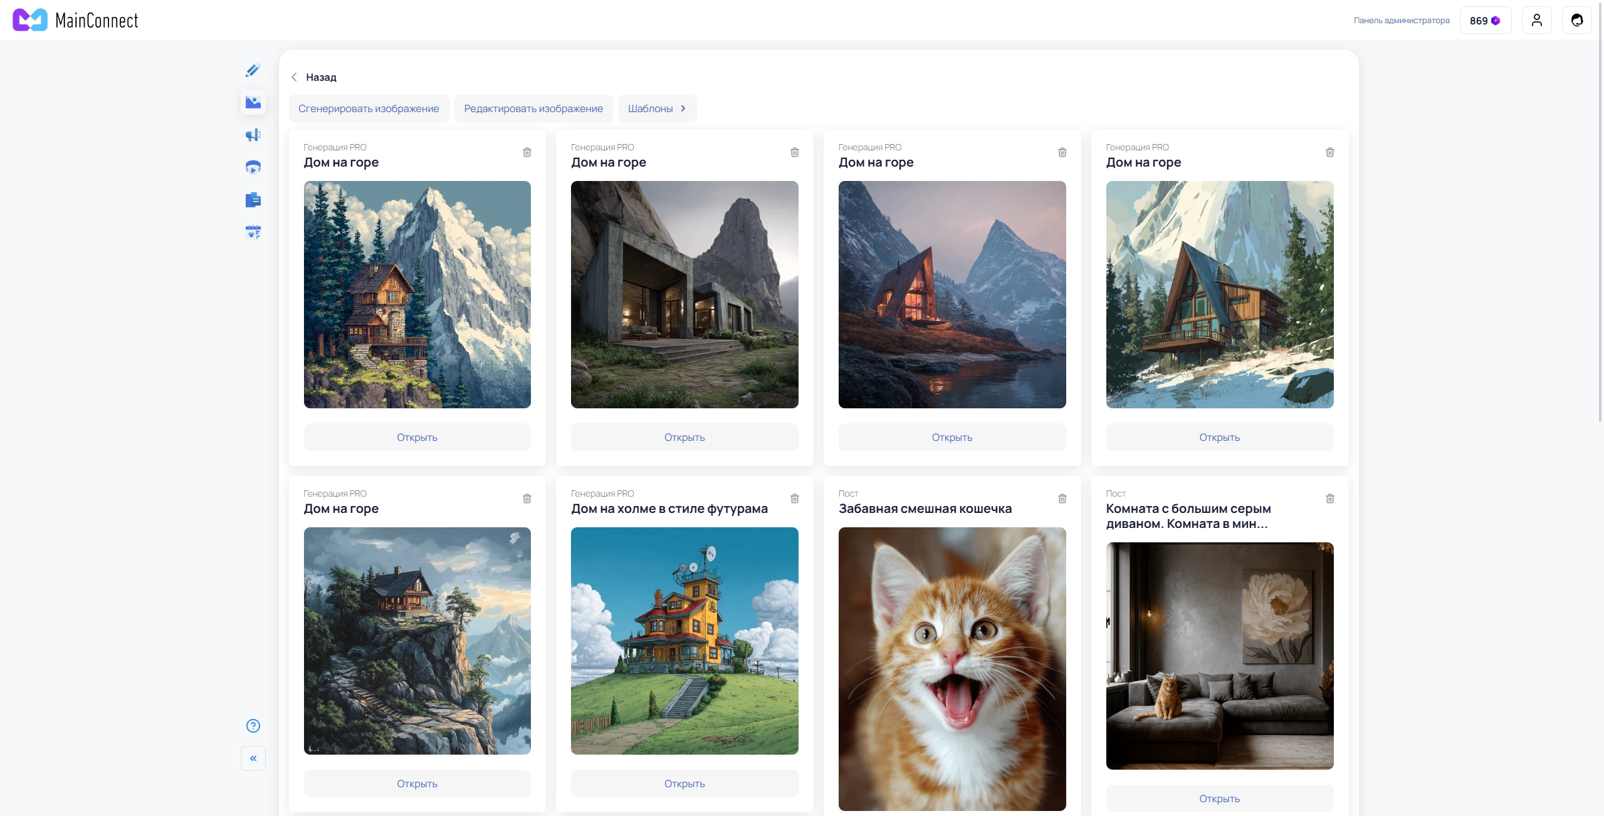Open the documents sidebar icon
This screenshot has width=1604, height=816.
coord(253,200)
